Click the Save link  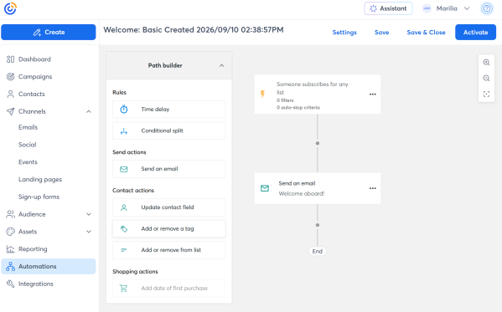[381, 33]
